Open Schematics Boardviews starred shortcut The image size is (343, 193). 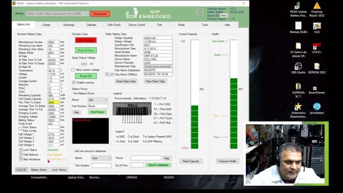[x=298, y=110]
